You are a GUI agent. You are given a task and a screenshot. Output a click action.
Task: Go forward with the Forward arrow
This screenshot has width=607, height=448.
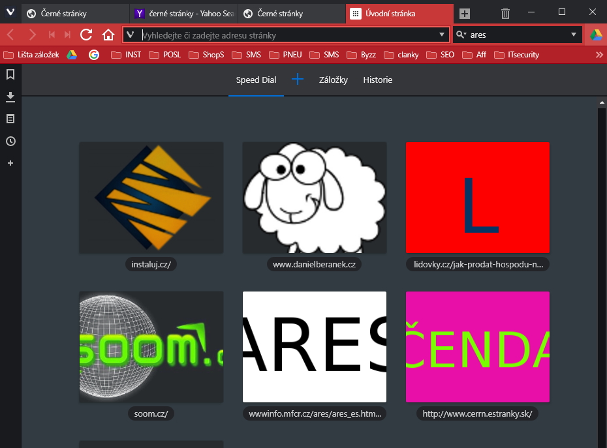click(33, 35)
